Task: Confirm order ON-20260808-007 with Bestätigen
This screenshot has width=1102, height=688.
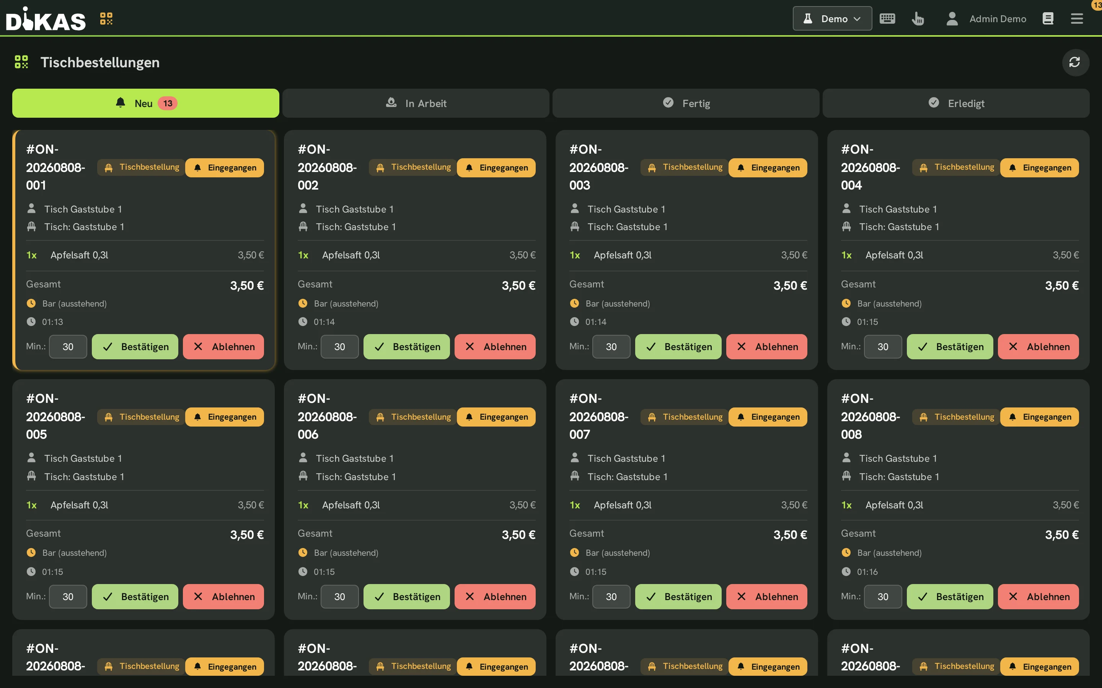Action: pyautogui.click(x=678, y=597)
